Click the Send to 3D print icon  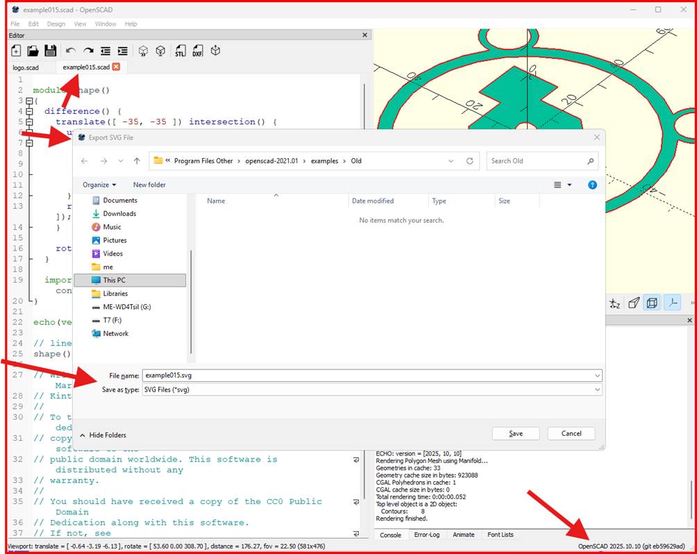click(x=215, y=51)
